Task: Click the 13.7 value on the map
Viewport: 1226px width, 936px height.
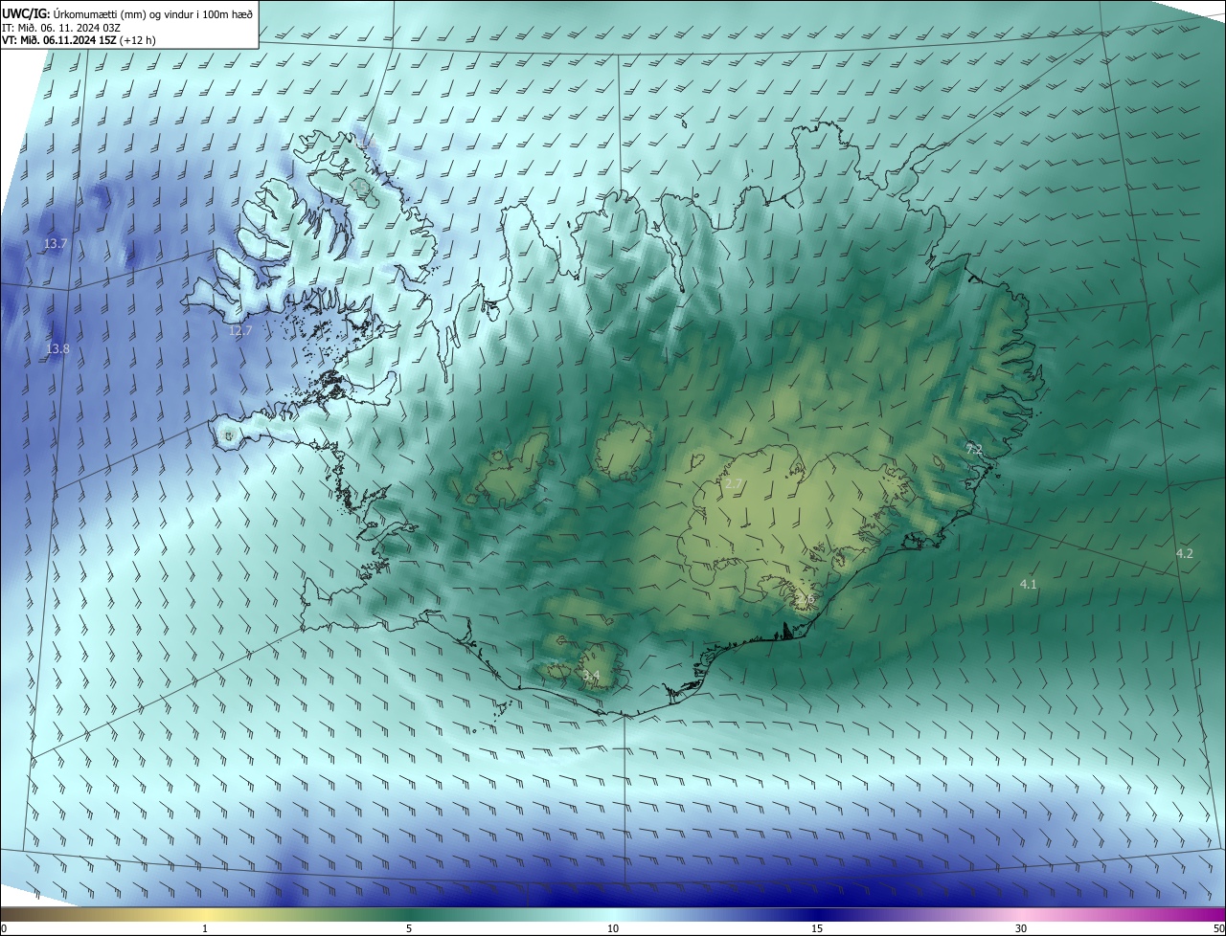Action: [x=56, y=244]
